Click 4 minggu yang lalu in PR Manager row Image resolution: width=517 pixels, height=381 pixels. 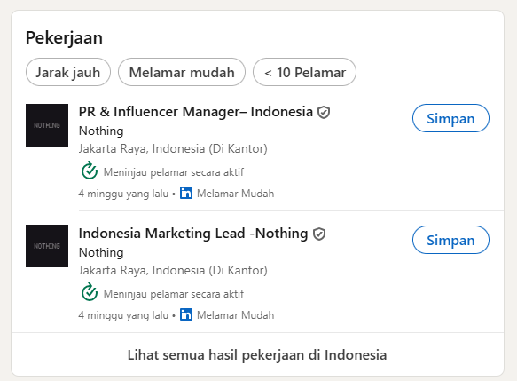[x=123, y=193]
